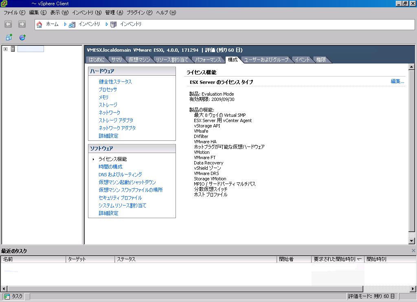Close the 最近のタスク panel

coord(413,250)
